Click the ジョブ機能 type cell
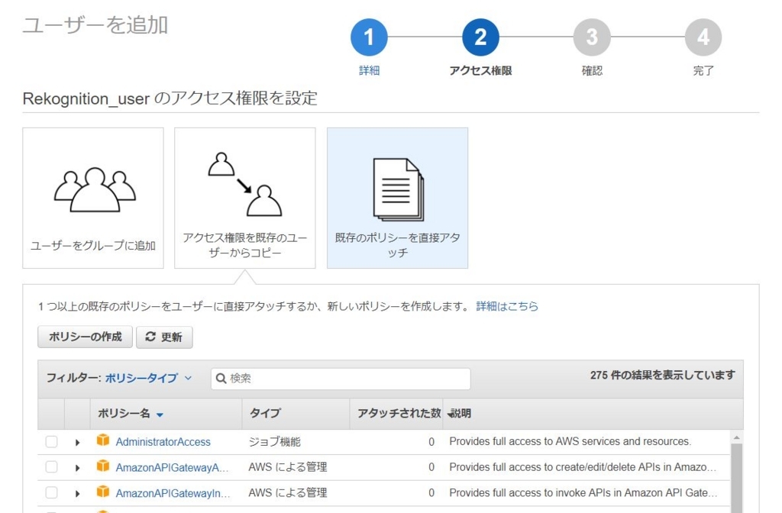The image size is (782, 513). 274,442
